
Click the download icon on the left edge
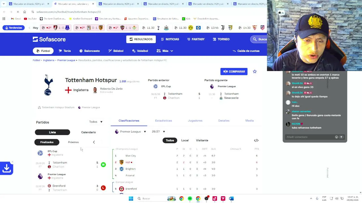pos(7,168)
